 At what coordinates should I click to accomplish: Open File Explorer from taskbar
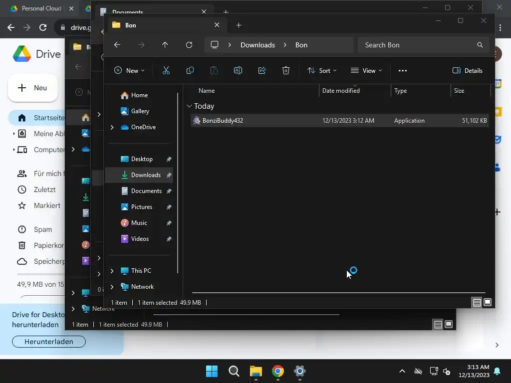(x=256, y=371)
